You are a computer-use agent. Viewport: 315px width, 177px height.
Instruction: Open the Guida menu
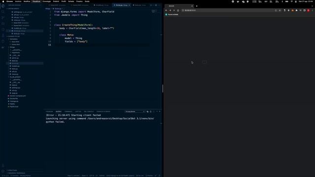tap(87, 1)
